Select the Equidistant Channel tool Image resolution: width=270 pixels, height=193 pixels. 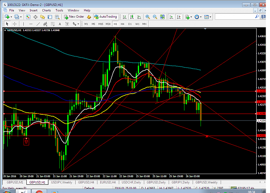45,24
